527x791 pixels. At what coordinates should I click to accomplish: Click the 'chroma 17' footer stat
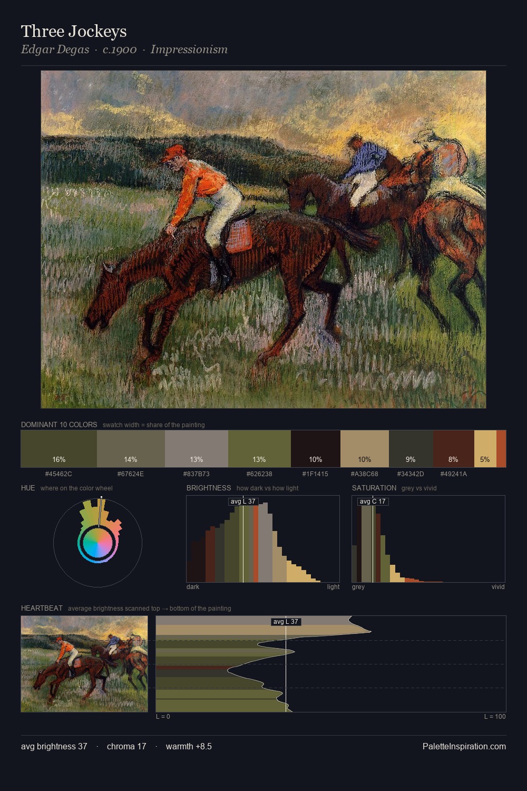[126, 747]
